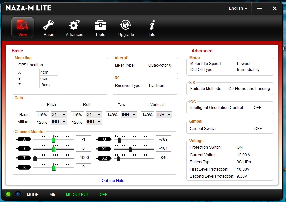Open Attitude Pitch gain INH dropdown
Viewport: 286px width, 202px height.
[x=59, y=122]
